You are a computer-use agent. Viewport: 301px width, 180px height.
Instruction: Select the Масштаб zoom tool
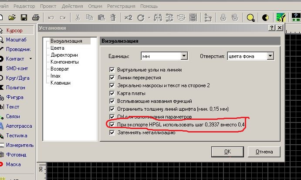click(x=16, y=40)
